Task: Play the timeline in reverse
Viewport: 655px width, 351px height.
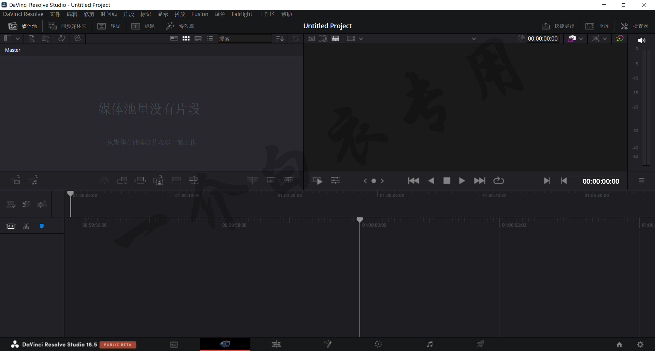Action: point(431,181)
